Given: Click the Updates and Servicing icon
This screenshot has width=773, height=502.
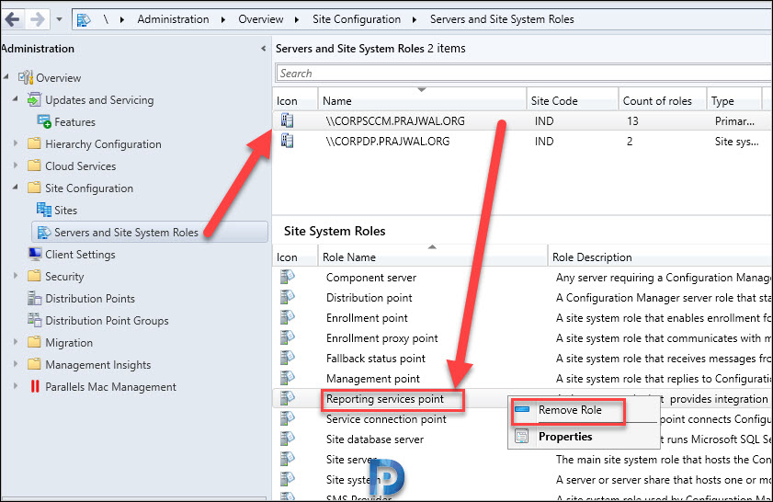Looking at the screenshot, I should click(35, 99).
